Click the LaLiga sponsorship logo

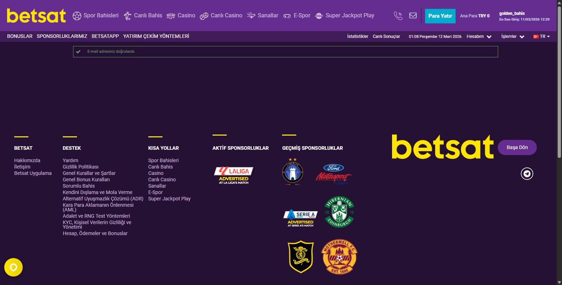[x=234, y=175]
